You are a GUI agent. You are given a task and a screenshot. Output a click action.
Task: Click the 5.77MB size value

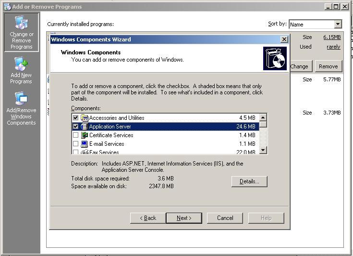click(x=332, y=79)
